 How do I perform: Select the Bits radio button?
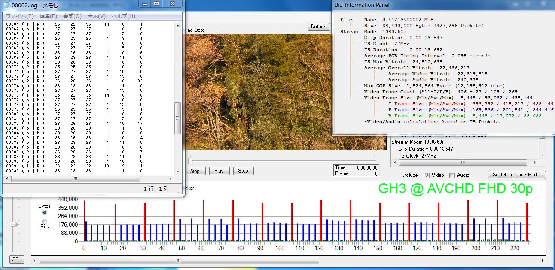click(x=45, y=221)
